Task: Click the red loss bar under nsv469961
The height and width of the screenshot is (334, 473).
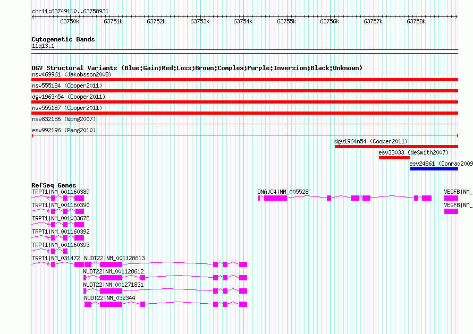Action: point(244,80)
